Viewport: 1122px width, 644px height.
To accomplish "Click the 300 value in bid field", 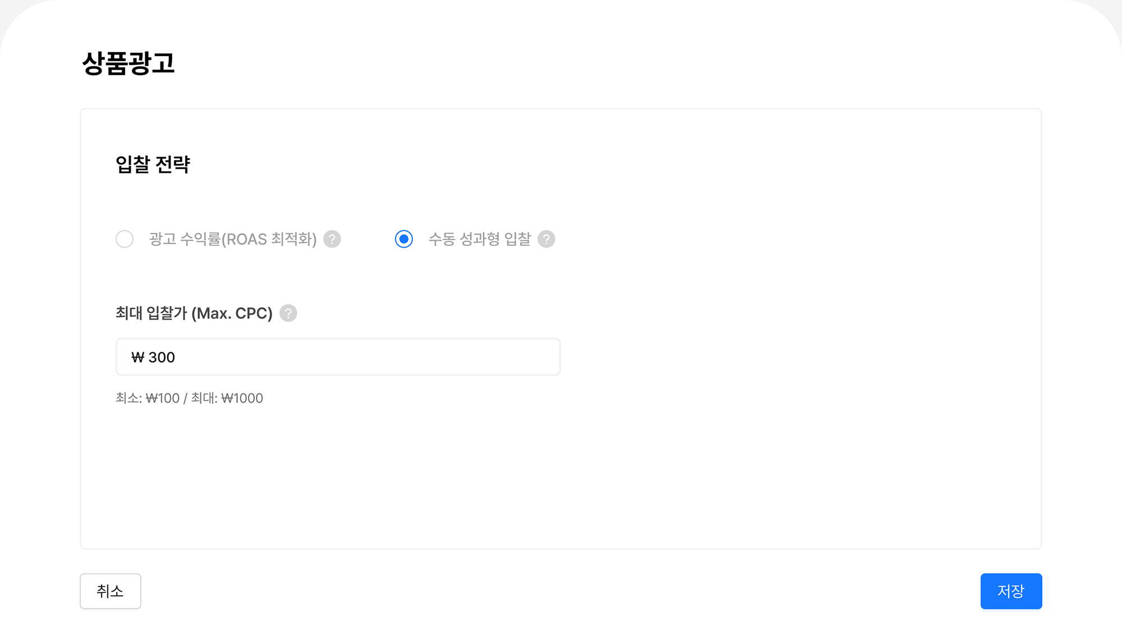I will (162, 357).
